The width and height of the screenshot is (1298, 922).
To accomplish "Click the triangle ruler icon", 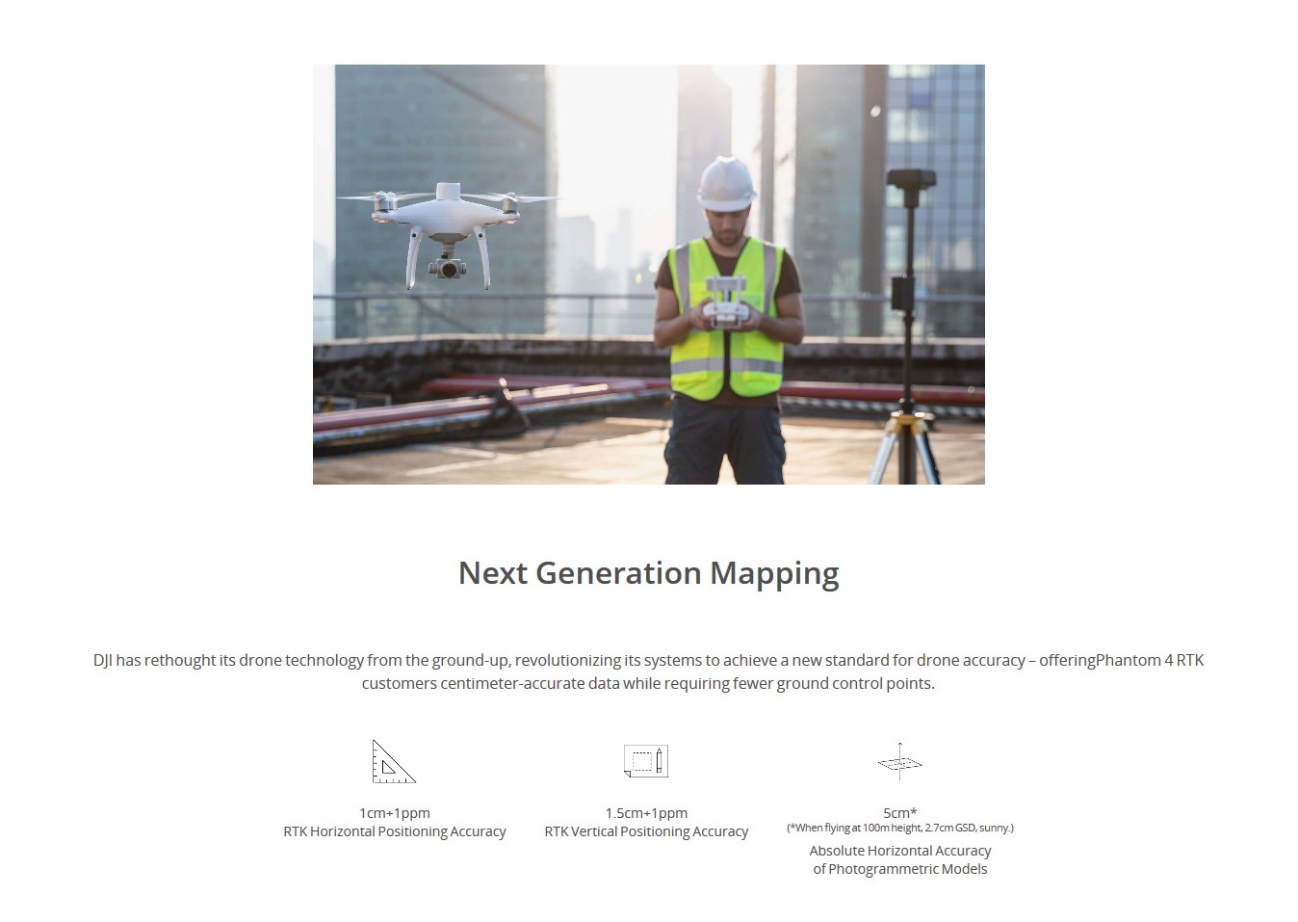I will click(x=393, y=762).
